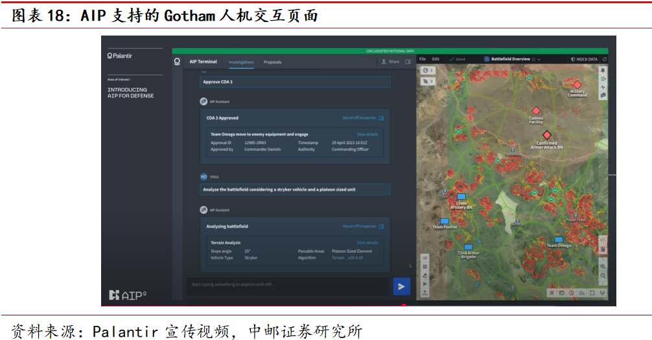Expand the globe layers control

coord(428,70)
